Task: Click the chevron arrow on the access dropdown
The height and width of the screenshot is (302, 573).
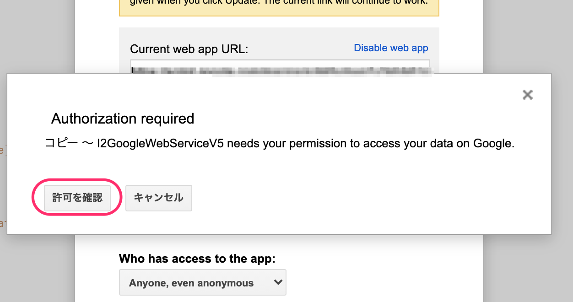Action: coord(277,282)
